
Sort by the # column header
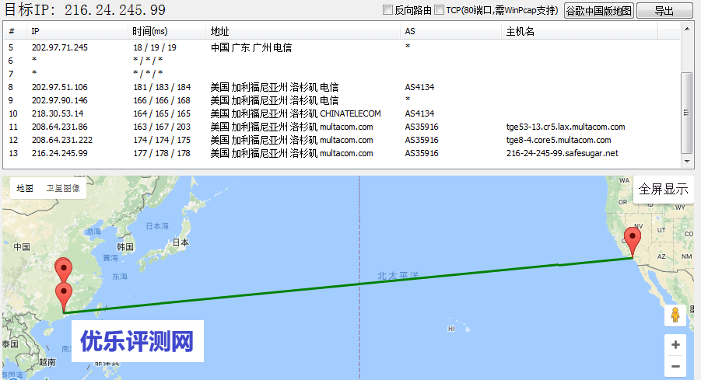[16, 31]
